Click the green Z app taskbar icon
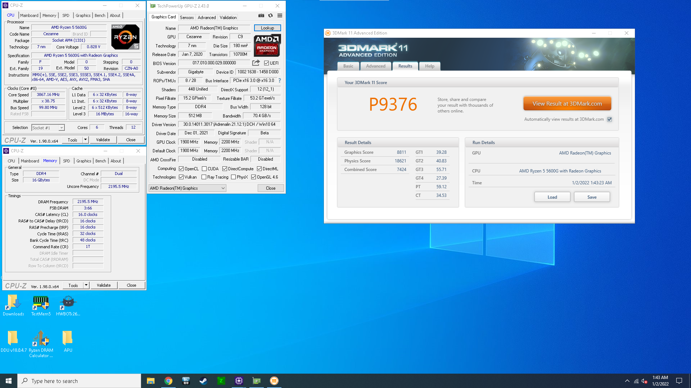Screen dimensions: 691x388 (221, 381)
